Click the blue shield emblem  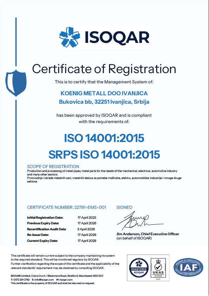point(16,83)
